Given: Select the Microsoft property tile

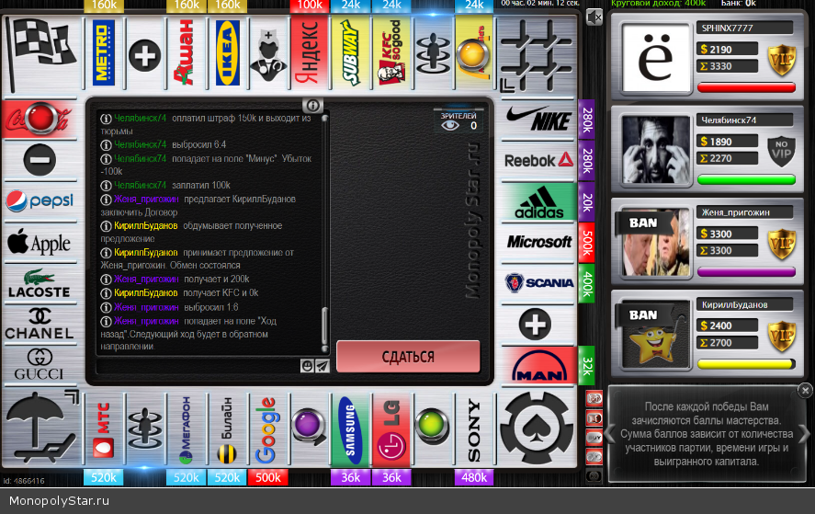Looking at the screenshot, I should [x=538, y=243].
